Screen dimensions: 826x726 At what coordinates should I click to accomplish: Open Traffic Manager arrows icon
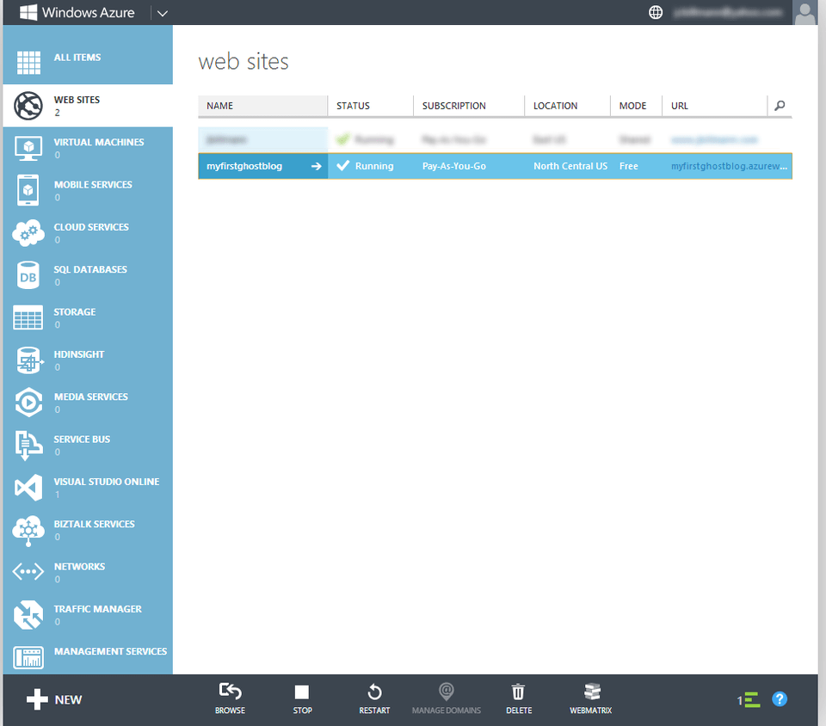(x=28, y=615)
